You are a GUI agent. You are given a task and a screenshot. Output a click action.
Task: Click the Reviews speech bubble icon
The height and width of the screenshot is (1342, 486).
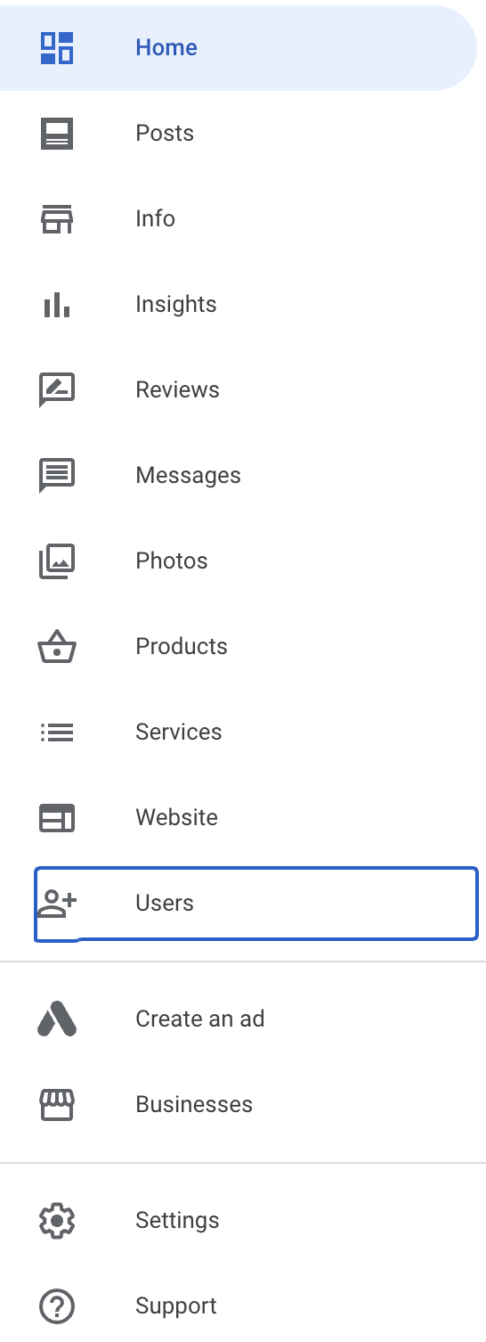pyautogui.click(x=57, y=390)
